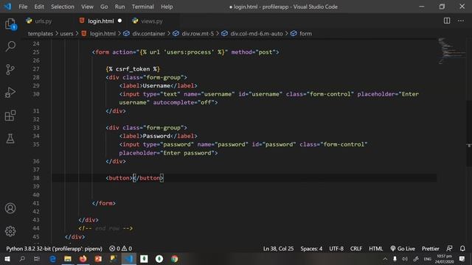Expand the templates breadcrumb
Image resolution: width=472 pixels, height=265 pixels.
(41, 34)
